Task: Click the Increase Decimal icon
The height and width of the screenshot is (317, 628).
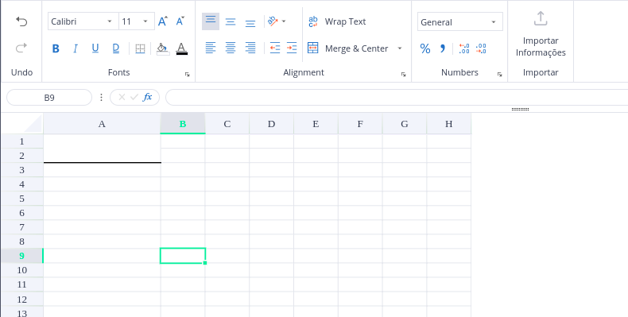Action: click(x=464, y=48)
